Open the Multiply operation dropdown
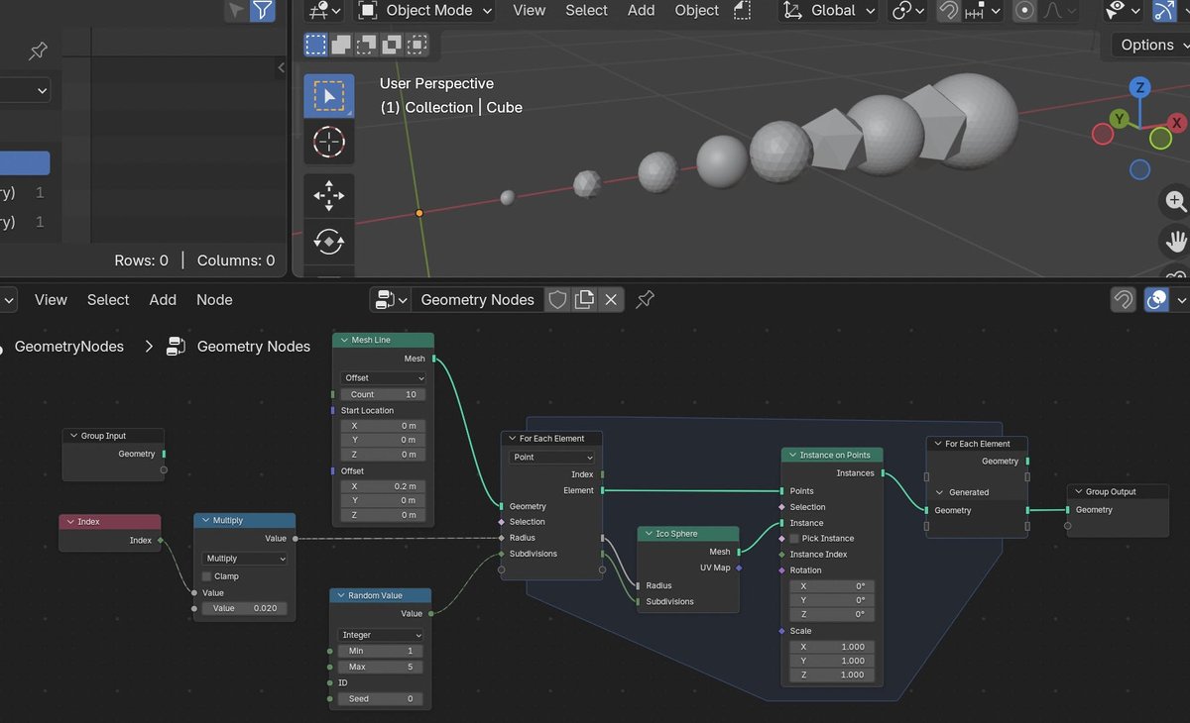Screen dimensions: 1190x723 coord(244,559)
